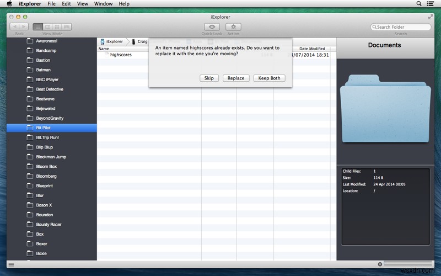The width and height of the screenshot is (441, 276).
Task: Open the Edit menu
Action: [66, 4]
